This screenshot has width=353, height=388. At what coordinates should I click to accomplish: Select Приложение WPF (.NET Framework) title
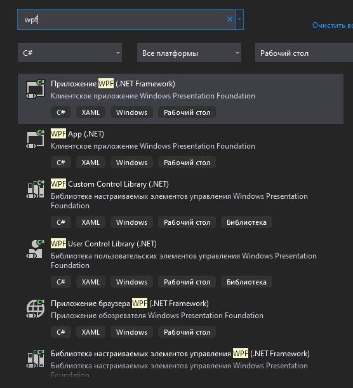[113, 84]
